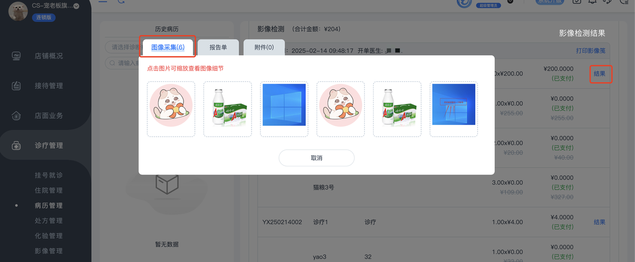Click the 结果 link for the ¥200.0000 row
The width and height of the screenshot is (635, 262).
pyautogui.click(x=600, y=74)
